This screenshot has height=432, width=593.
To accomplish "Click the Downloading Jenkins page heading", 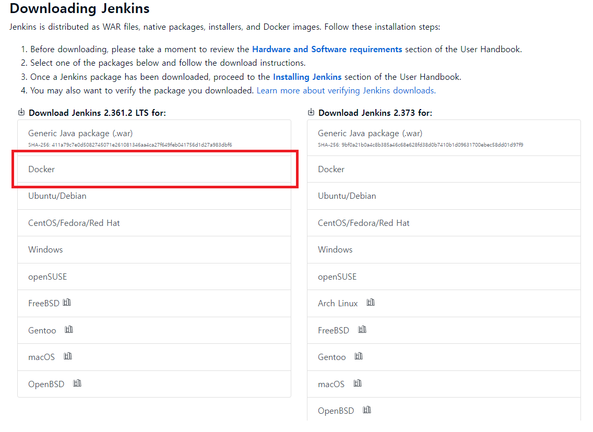I will (80, 9).
